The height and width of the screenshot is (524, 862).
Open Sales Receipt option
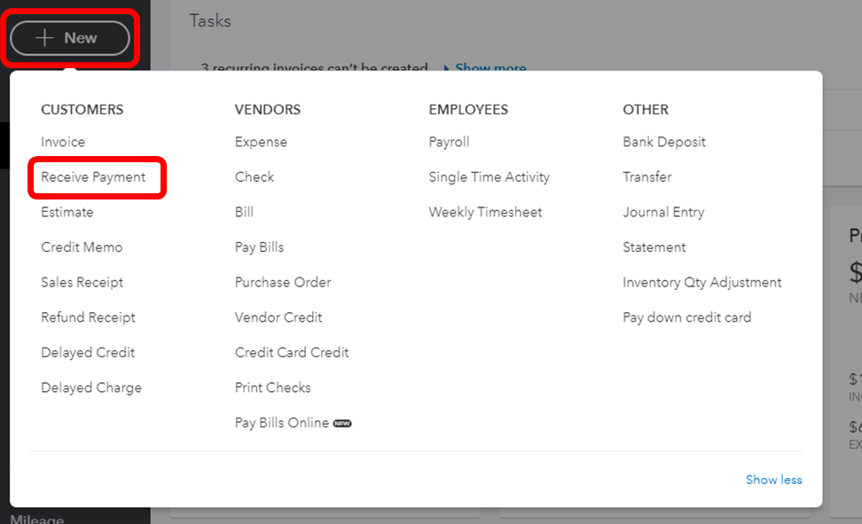pos(82,282)
